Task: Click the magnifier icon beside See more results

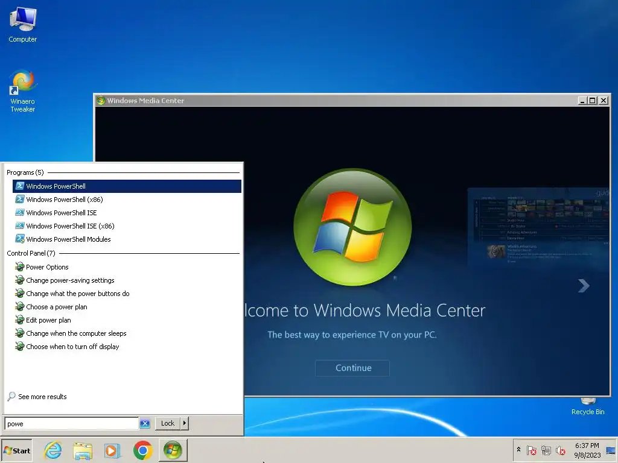Action: pos(11,397)
